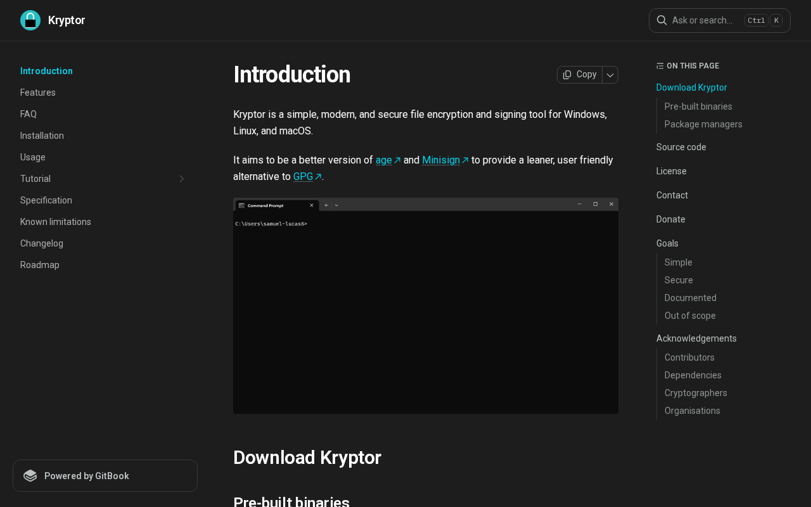Click the external arrow beside age link
This screenshot has height=507, width=811.
point(397,160)
